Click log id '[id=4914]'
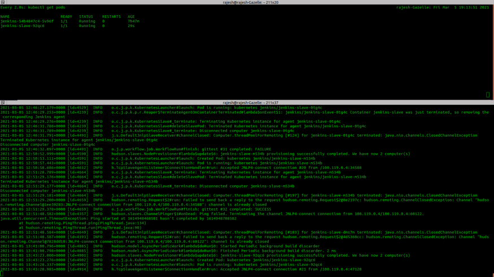This screenshot has height=277, width=494. [78, 269]
